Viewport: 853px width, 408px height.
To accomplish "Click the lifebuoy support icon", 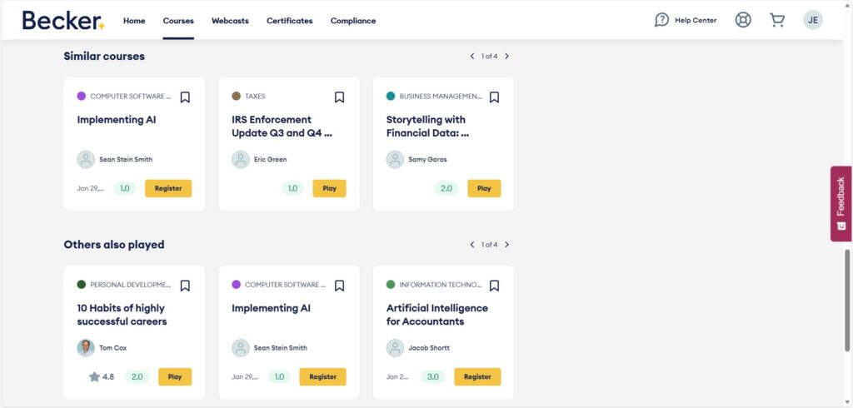I will point(743,20).
